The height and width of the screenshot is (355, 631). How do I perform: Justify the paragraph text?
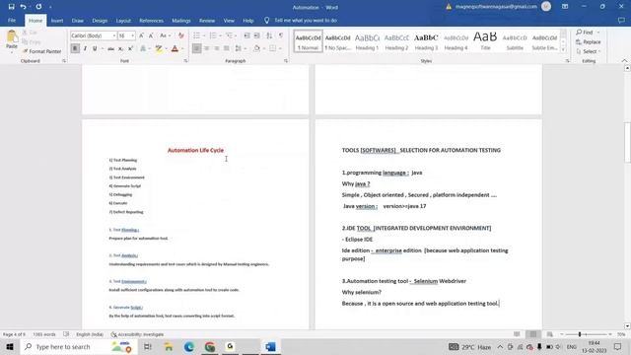pyautogui.click(x=226, y=48)
